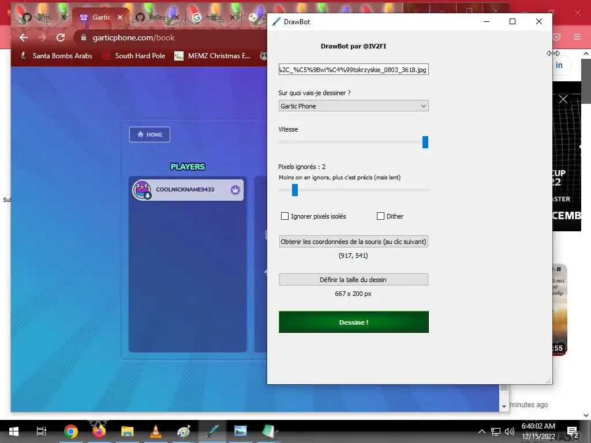Open the Firefox hamburger menu
The width and height of the screenshot is (591, 443).
click(577, 36)
